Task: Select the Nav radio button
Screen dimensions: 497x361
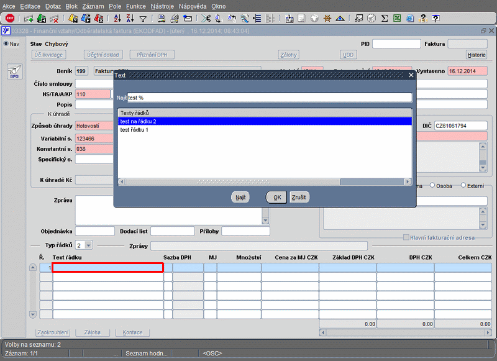Action: coord(6,44)
